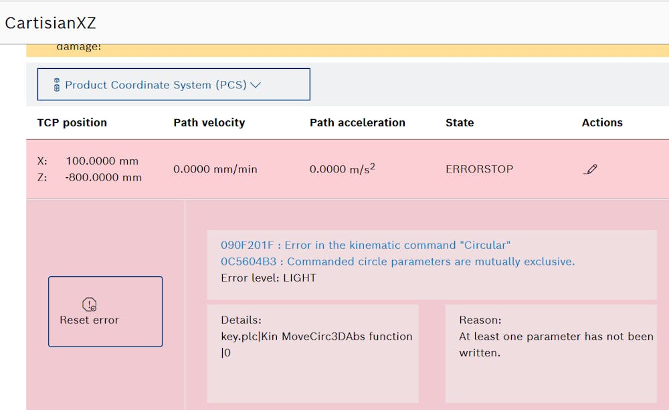Select the Actions column header

pyautogui.click(x=602, y=122)
